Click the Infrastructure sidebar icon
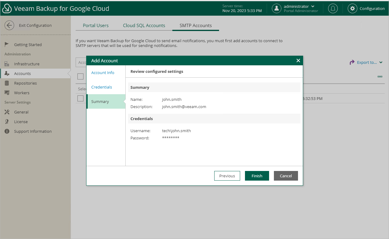Screen dimensions: 389x239 click(x=7, y=64)
